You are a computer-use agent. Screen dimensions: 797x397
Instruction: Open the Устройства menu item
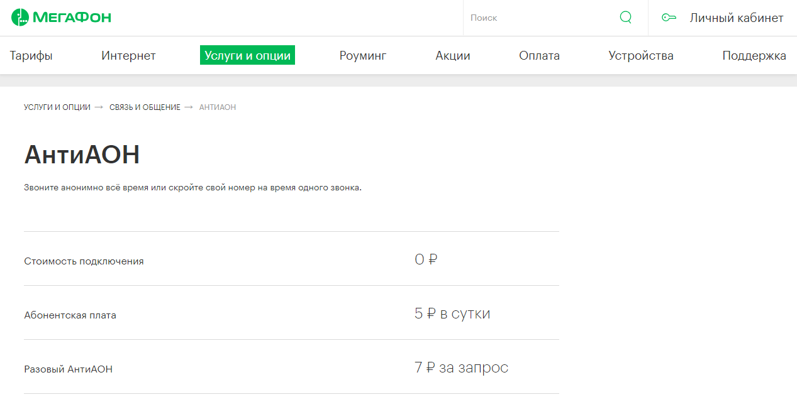[640, 56]
